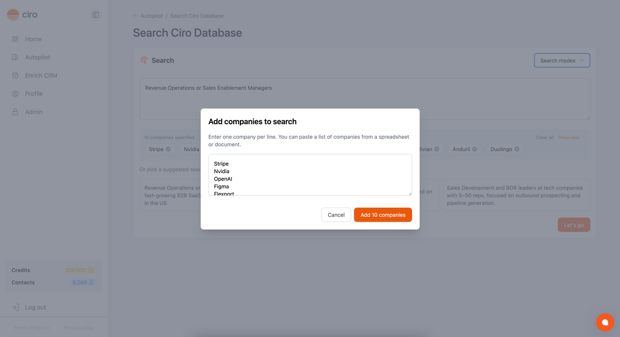Remove the Rivian company chip
The image size is (620, 337).
pos(435,149)
